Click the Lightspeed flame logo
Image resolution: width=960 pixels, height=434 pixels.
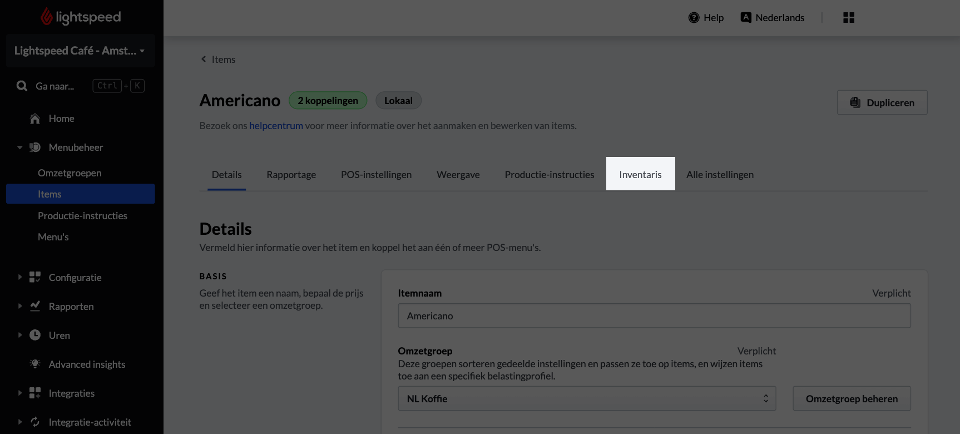click(x=47, y=17)
